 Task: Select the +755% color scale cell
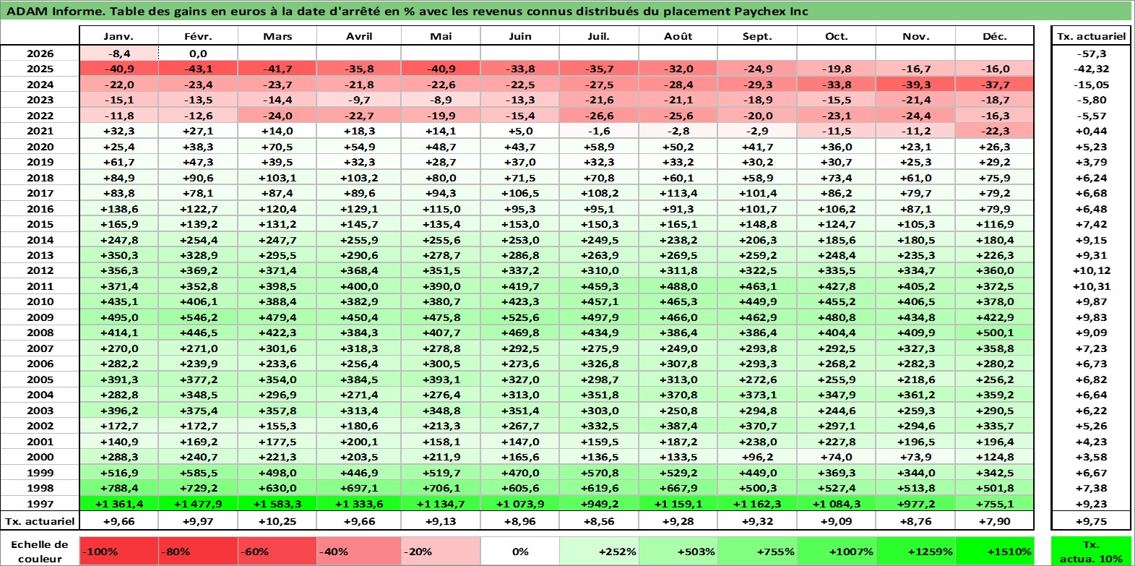tap(757, 551)
